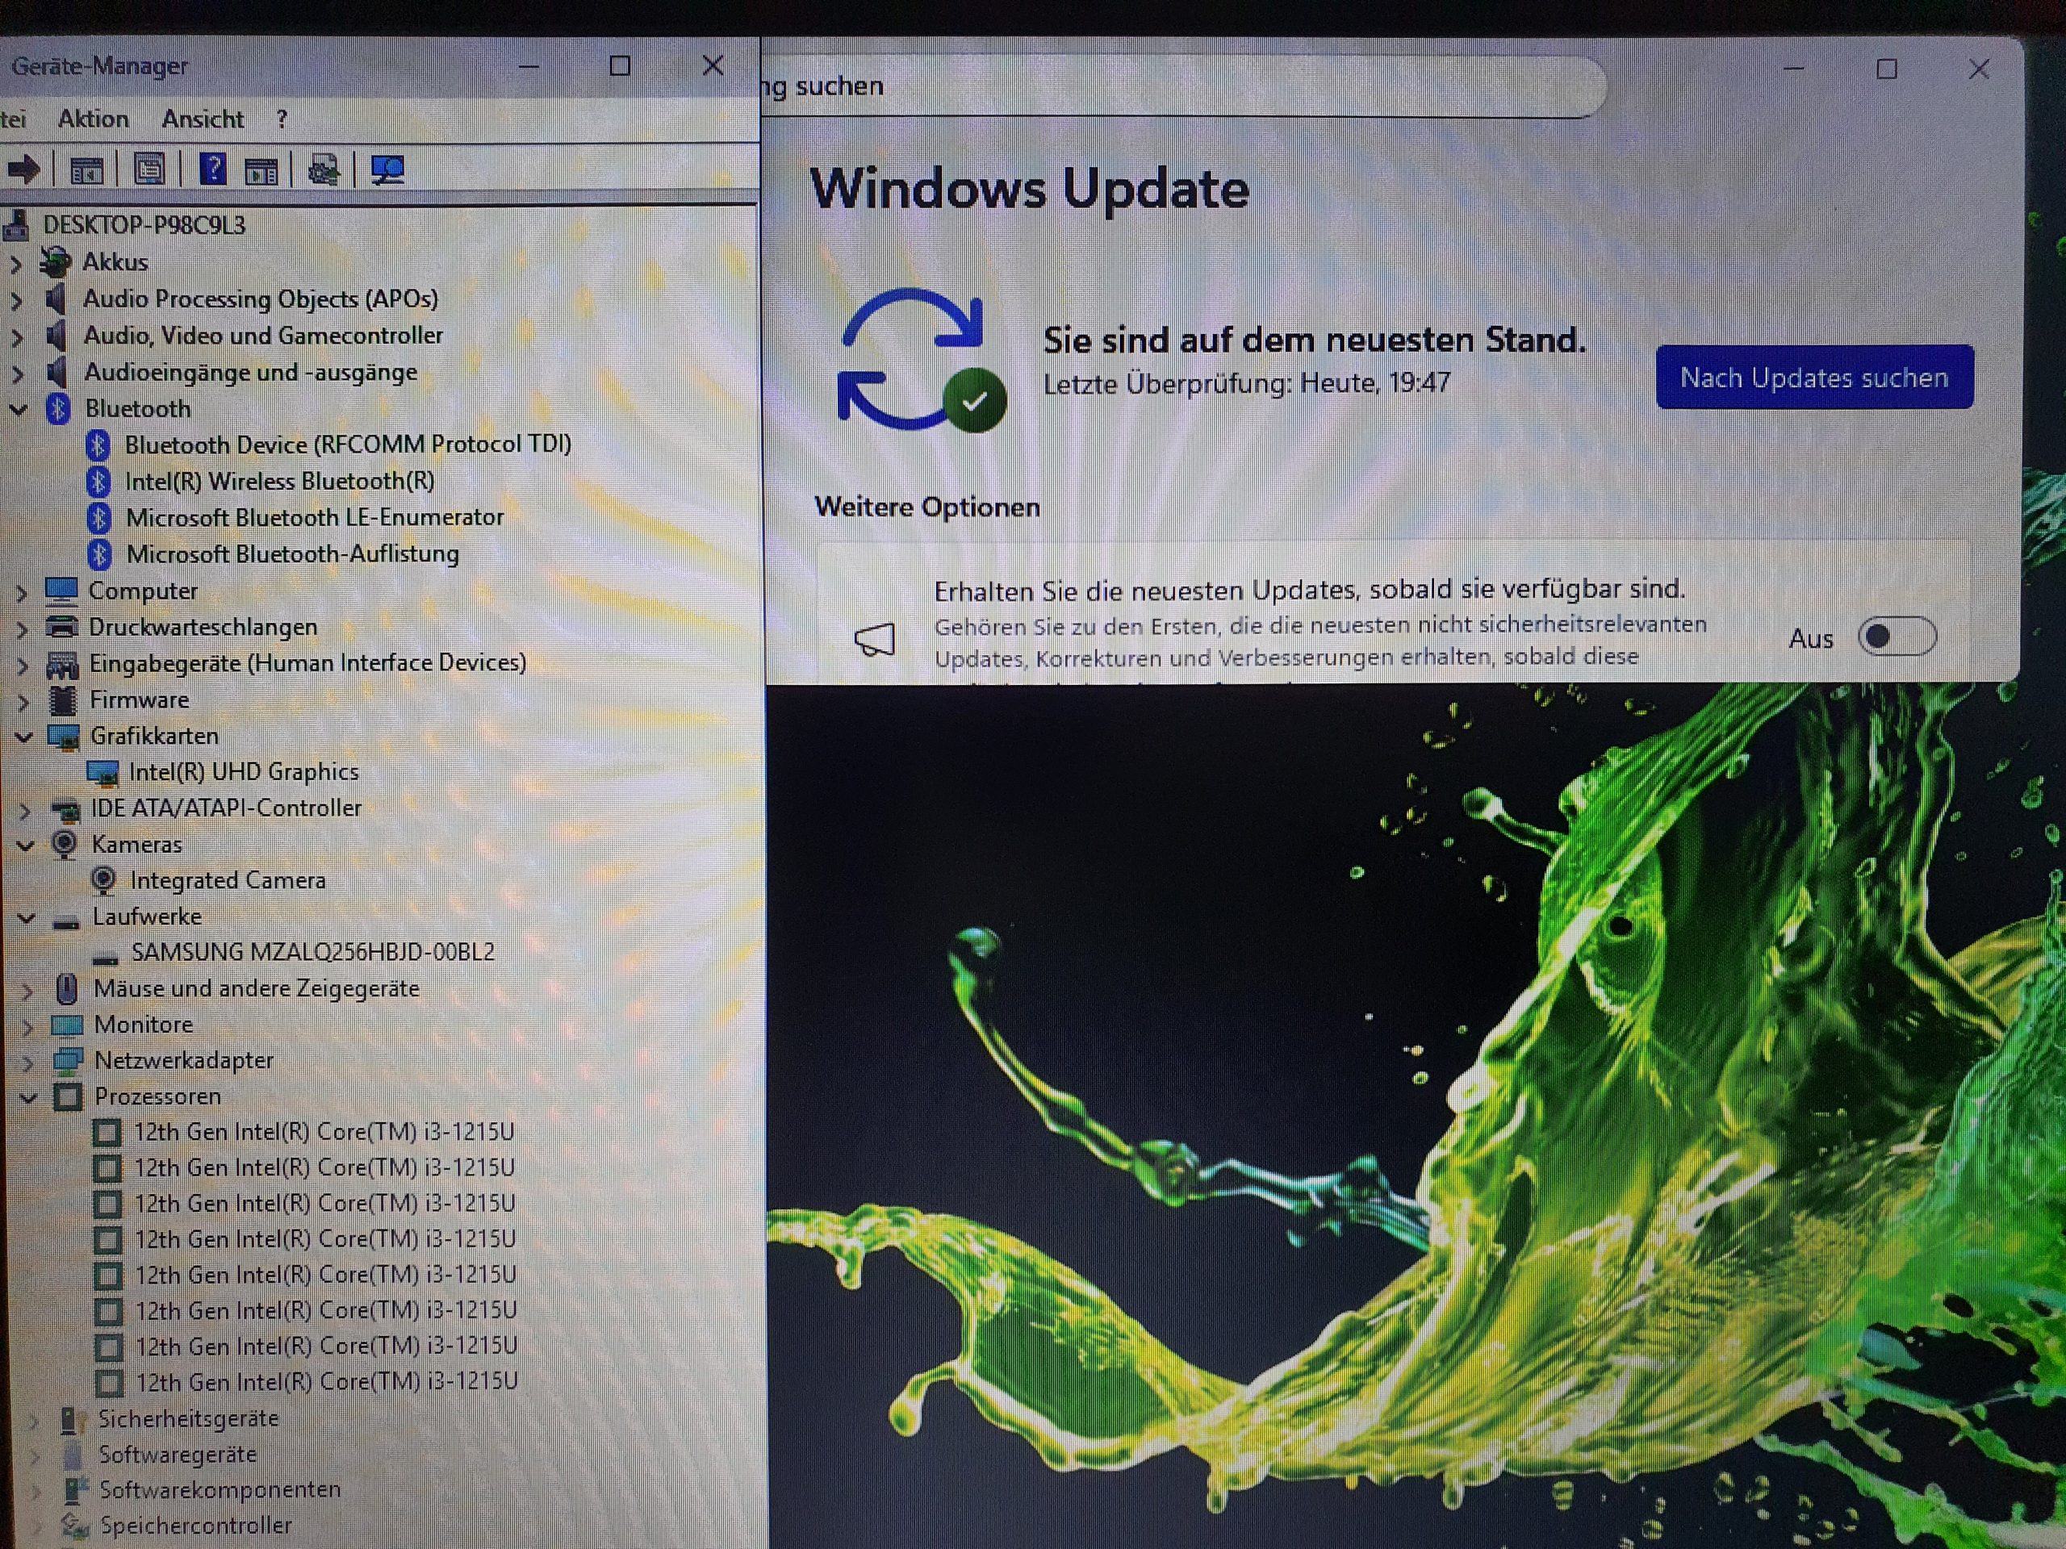Screen dimensions: 2066x1549
Task: Expand the Netzwerkadapter category
Action: [x=27, y=1063]
